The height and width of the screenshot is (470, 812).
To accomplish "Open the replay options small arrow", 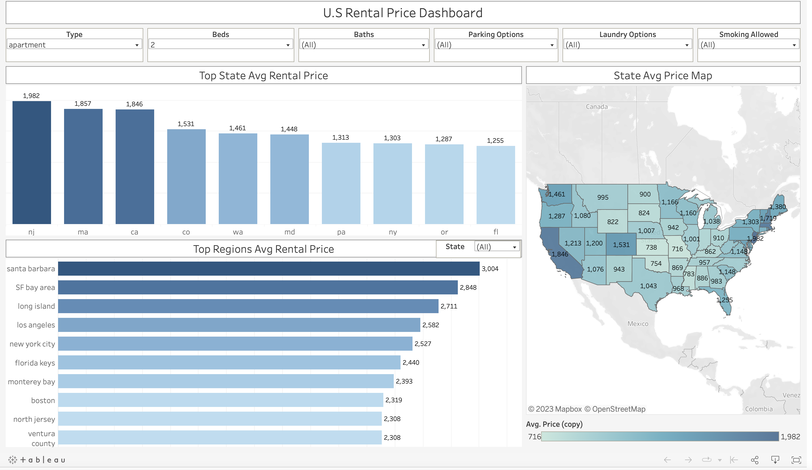I will click(x=720, y=460).
